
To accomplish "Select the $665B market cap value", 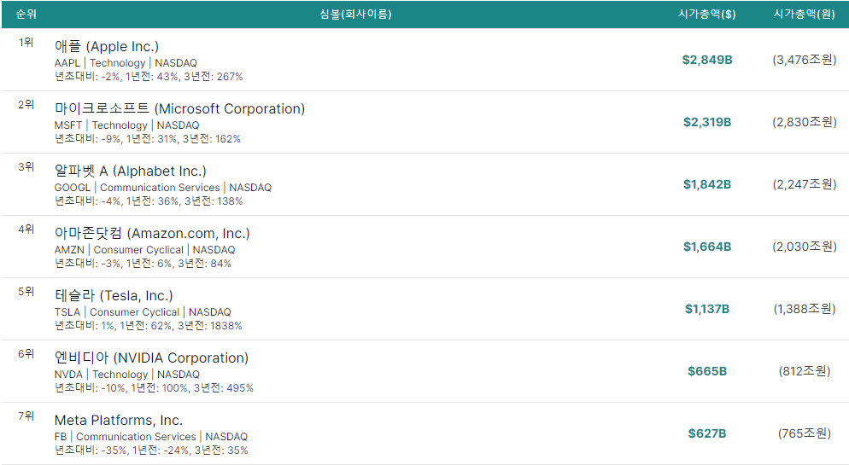I will (707, 371).
